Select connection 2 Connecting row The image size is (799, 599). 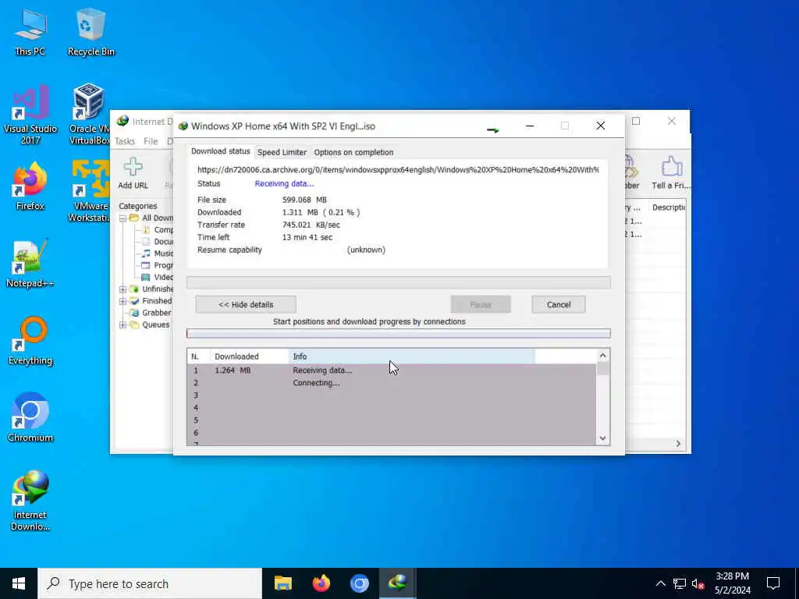click(x=392, y=383)
